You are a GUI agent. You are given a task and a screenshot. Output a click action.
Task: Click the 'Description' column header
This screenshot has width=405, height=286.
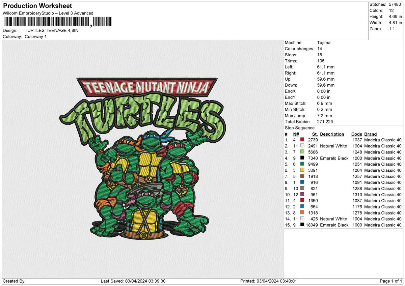pyautogui.click(x=332, y=134)
